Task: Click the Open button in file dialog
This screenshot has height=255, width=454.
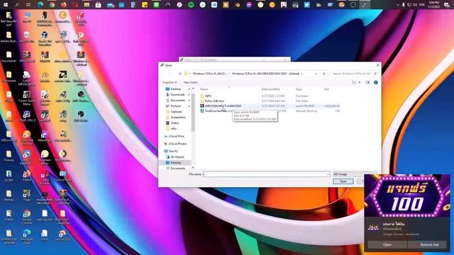Action: coord(343,181)
